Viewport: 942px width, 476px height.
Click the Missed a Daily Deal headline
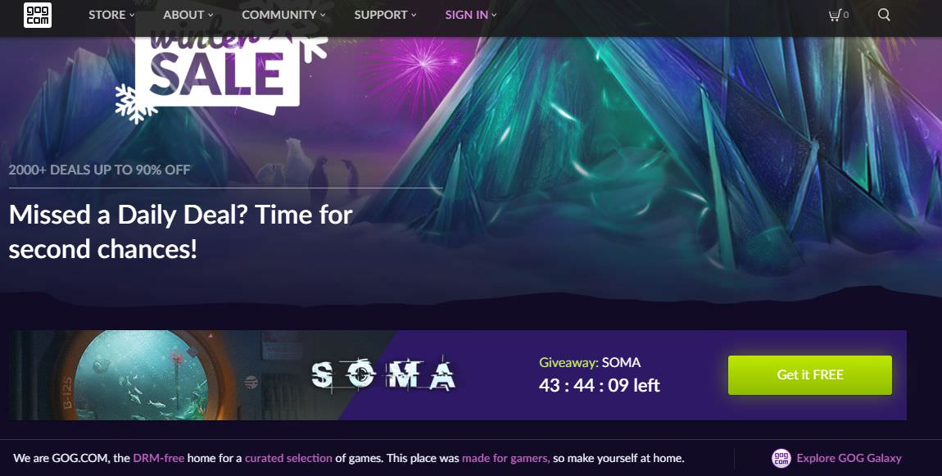pos(180,231)
